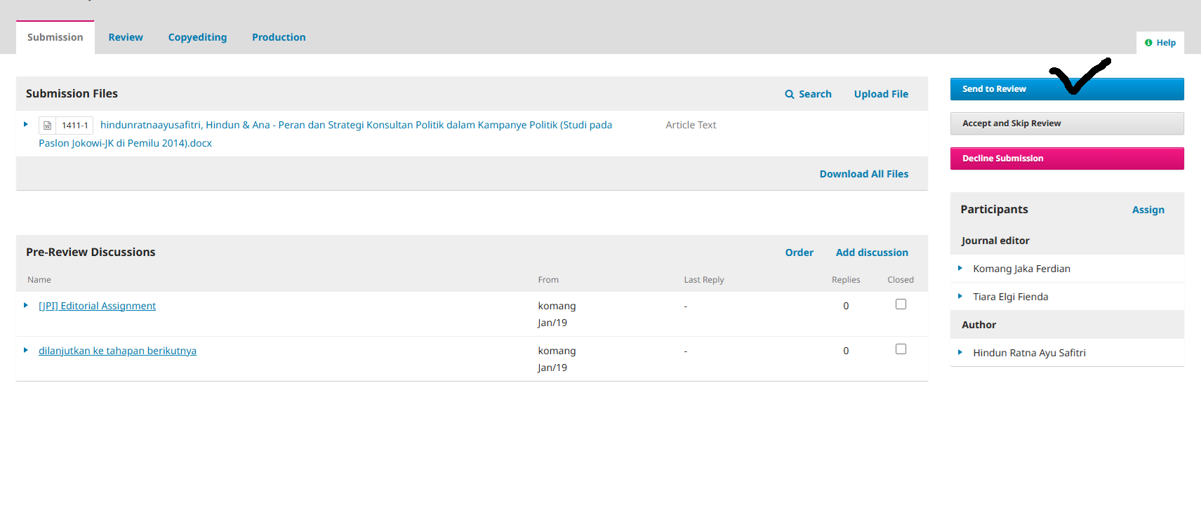Image resolution: width=1201 pixels, height=505 pixels.
Task: Open dilanjutkan ke tahapan berikutnya discussion
Action: (117, 351)
